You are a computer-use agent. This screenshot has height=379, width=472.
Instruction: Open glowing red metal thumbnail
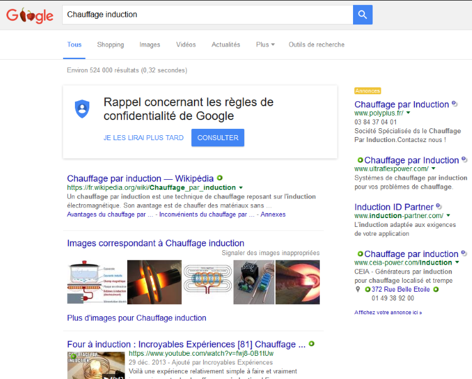298,282
